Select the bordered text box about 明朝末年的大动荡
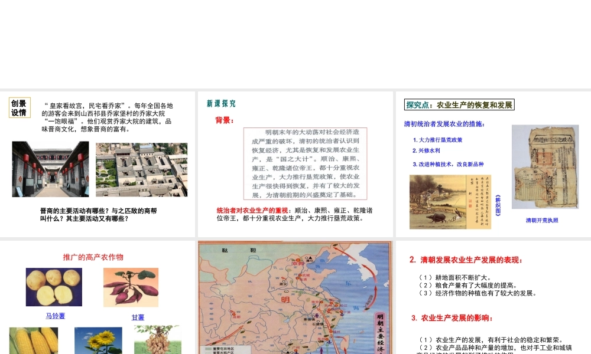Image resolution: width=591 pixels, height=354 pixels. 306,163
